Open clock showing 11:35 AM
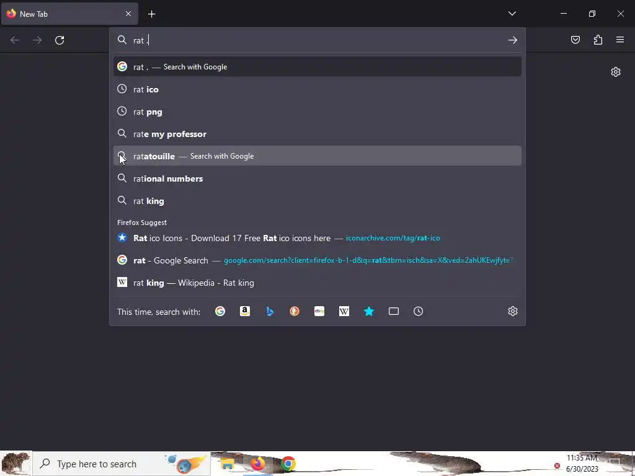The image size is (635, 476). 582,464
